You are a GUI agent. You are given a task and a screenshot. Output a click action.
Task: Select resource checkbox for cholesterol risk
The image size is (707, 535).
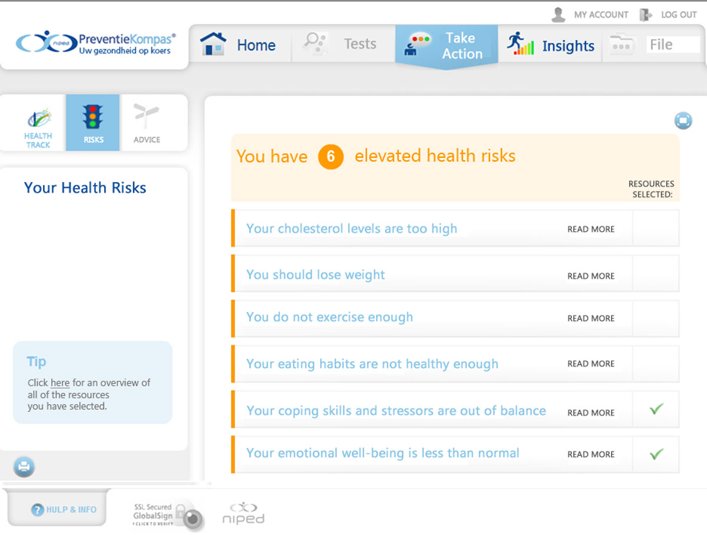point(656,229)
